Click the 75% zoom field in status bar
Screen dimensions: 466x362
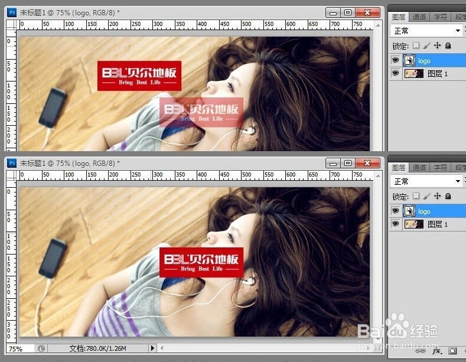point(20,348)
